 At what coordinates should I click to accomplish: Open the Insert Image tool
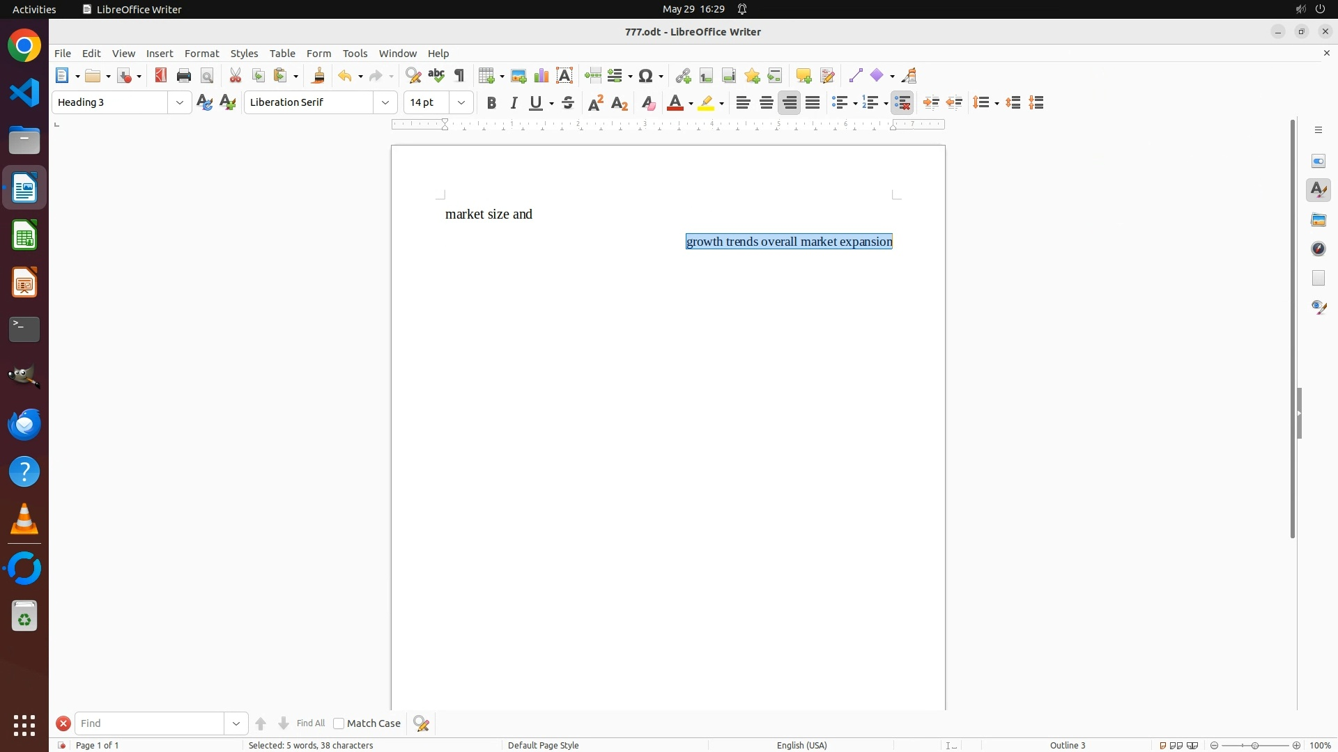coord(518,76)
